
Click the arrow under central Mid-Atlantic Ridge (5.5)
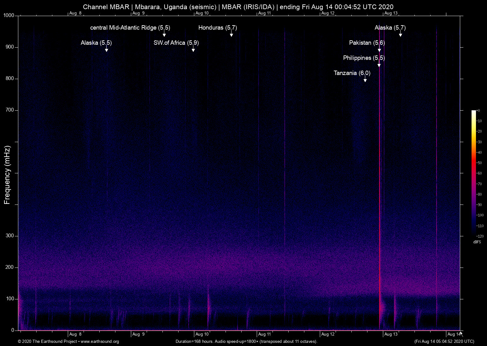coord(164,34)
